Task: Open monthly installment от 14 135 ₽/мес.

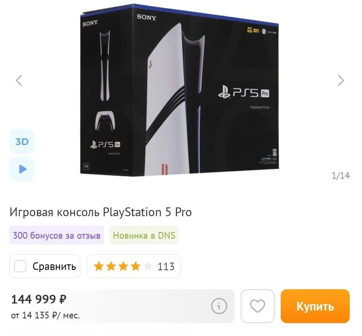Action: (x=45, y=315)
